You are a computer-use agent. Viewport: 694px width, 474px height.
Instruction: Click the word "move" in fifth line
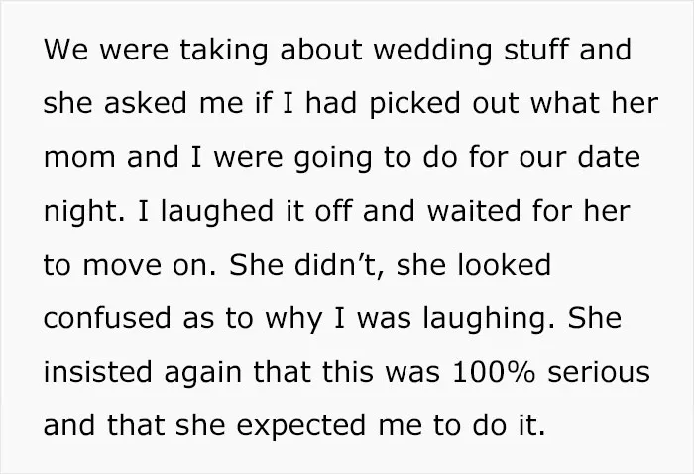pyautogui.click(x=122, y=266)
